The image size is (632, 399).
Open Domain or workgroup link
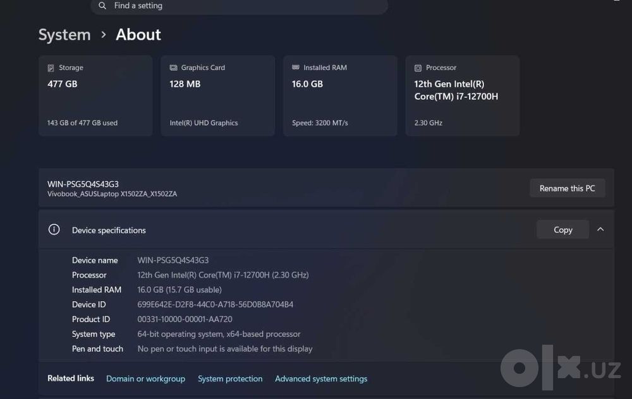pyautogui.click(x=145, y=379)
